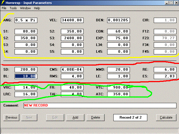Click the TAL input field
Screen dimensions: 179x134
(x=72, y=94)
